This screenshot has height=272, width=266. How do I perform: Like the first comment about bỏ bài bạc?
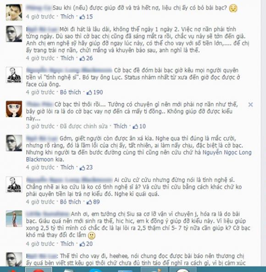click(x=67, y=17)
